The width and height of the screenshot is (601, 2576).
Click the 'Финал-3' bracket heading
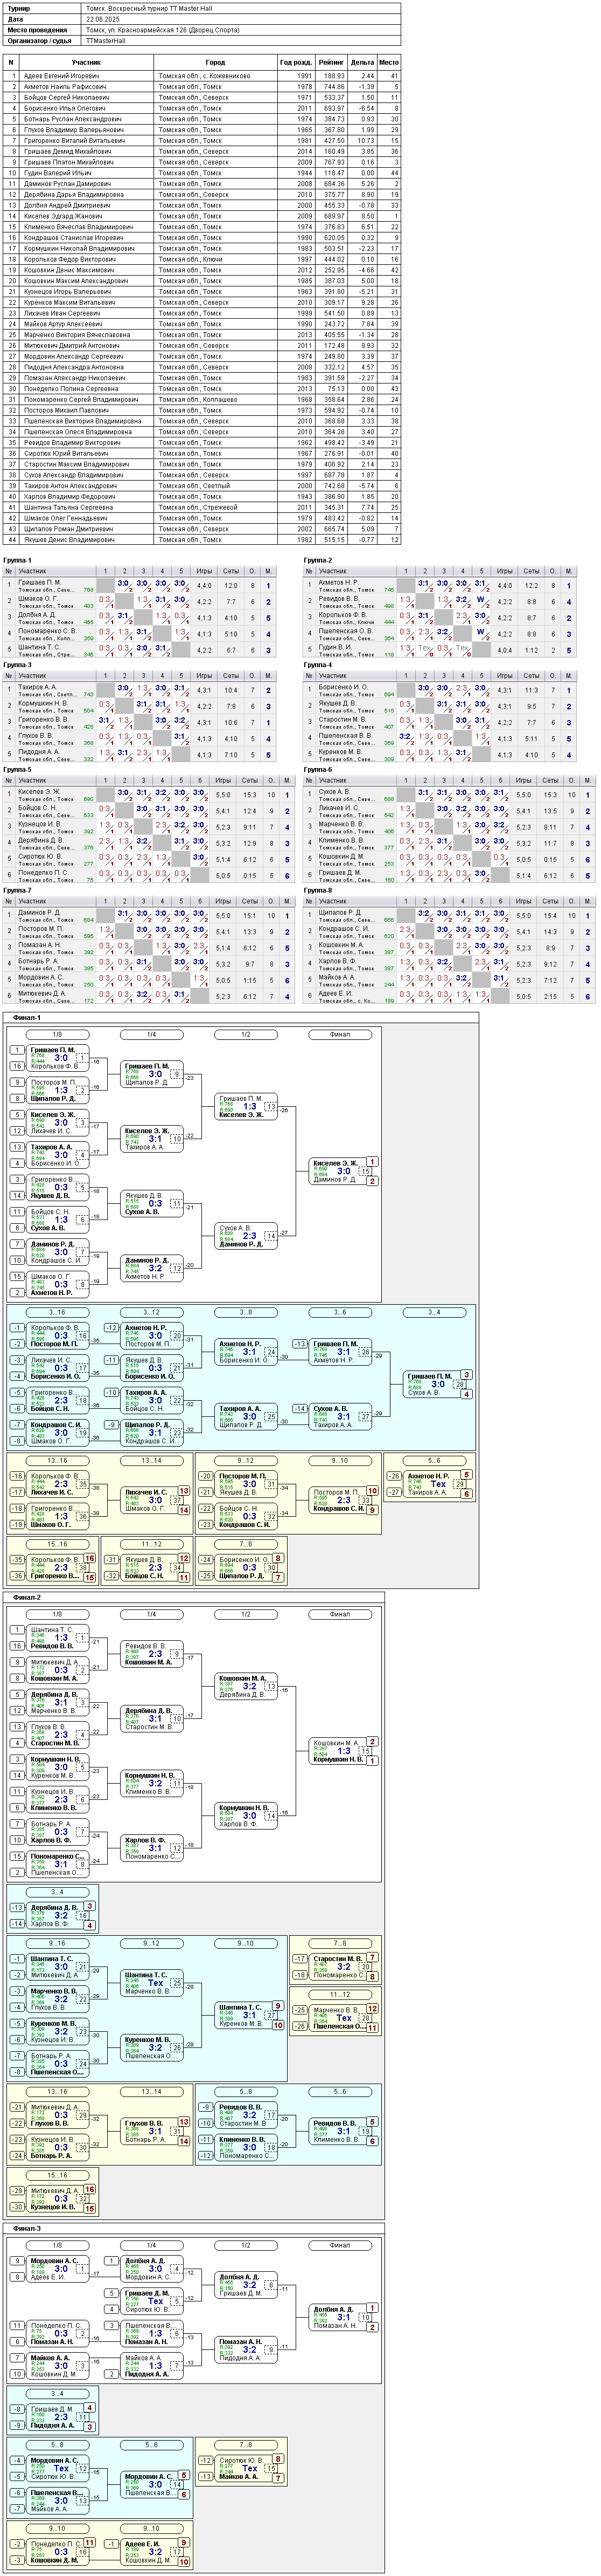pyautogui.click(x=27, y=2229)
